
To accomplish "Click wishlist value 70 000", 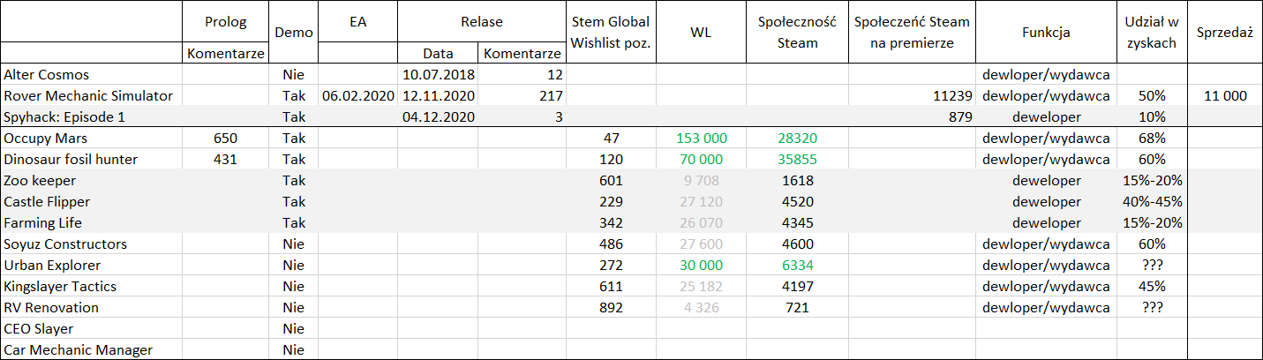I will click(x=701, y=160).
